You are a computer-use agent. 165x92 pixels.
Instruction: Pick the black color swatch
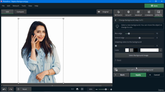[x=136, y=50]
